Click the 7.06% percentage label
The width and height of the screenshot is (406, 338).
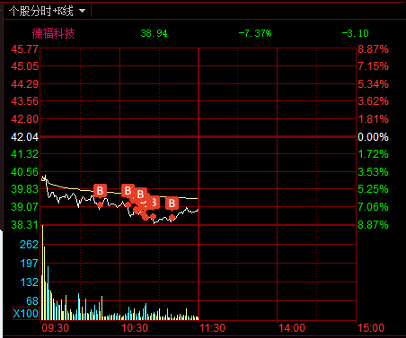[373, 207]
